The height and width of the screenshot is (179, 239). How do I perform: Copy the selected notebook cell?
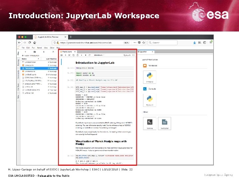pyautogui.click(x=73, y=55)
